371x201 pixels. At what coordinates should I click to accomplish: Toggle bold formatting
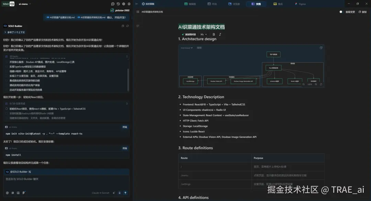(x=214, y=34)
